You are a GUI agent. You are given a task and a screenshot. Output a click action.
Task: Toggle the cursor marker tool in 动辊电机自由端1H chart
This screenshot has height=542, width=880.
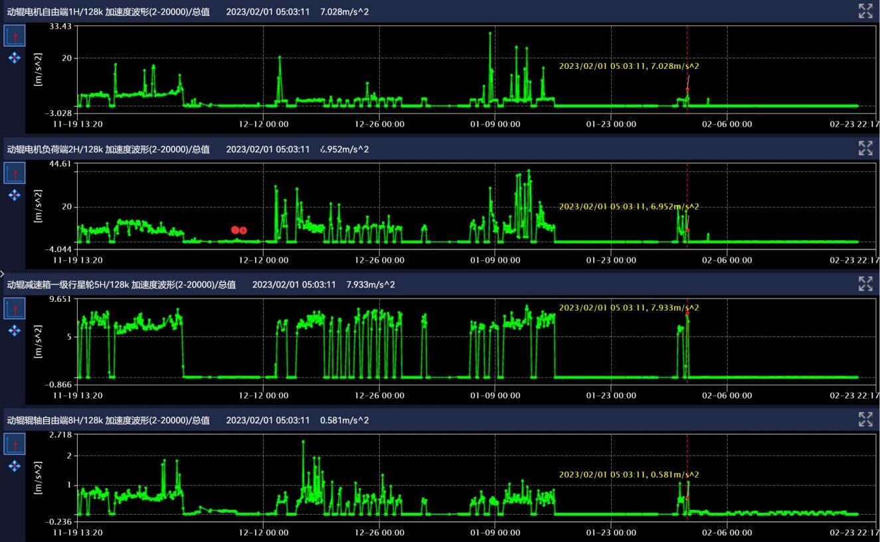coord(15,36)
